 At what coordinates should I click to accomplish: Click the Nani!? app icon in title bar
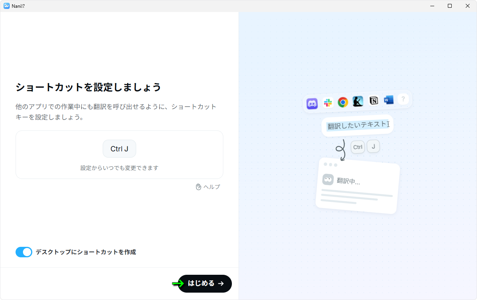coord(7,6)
